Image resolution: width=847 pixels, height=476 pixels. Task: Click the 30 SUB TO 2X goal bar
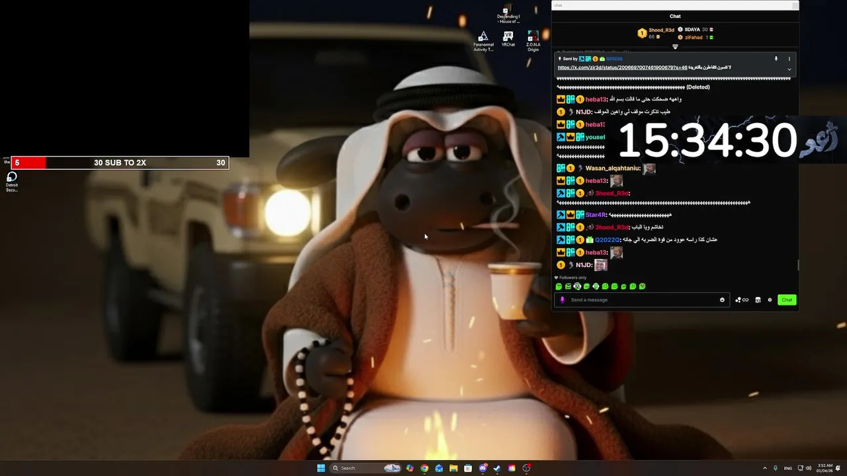click(120, 163)
